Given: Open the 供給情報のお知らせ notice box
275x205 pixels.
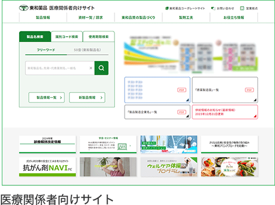Looking at the screenshot, I should click(225, 112).
